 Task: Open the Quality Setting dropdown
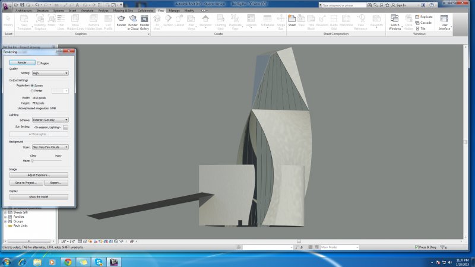[50, 73]
